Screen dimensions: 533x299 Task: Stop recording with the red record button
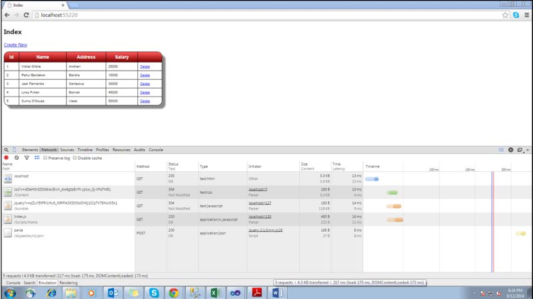click(x=6, y=158)
